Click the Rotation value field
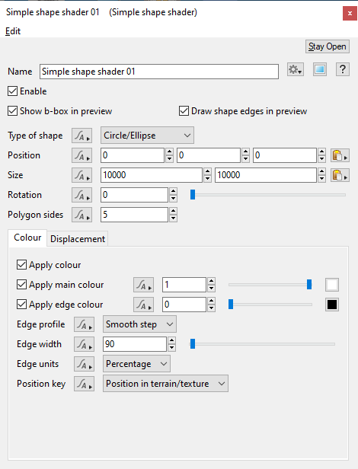Viewport: 358px width, 469px height. 134,195
